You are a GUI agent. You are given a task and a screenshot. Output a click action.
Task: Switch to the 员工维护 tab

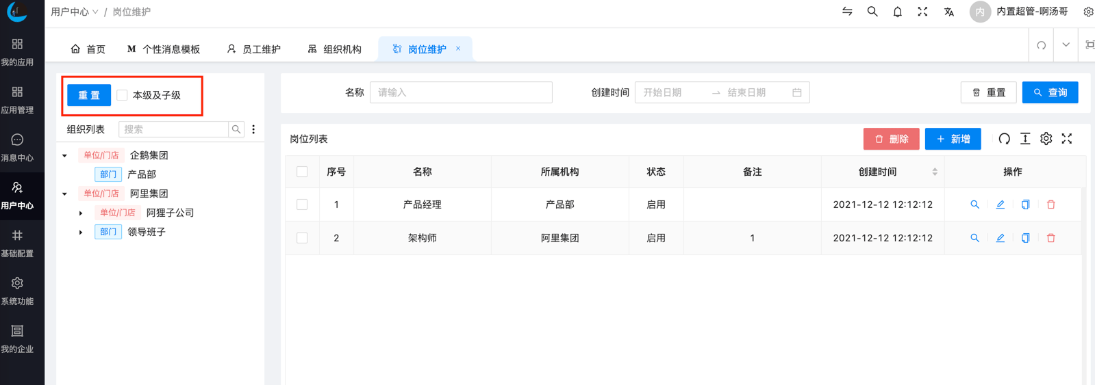pyautogui.click(x=253, y=49)
